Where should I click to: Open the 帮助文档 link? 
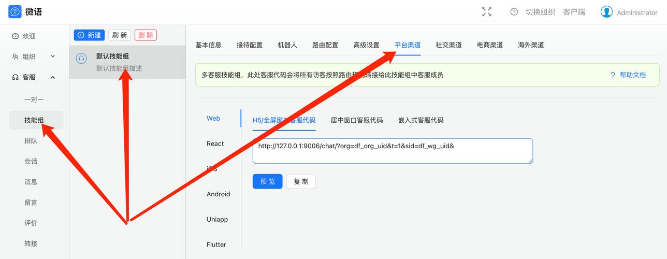pos(633,75)
